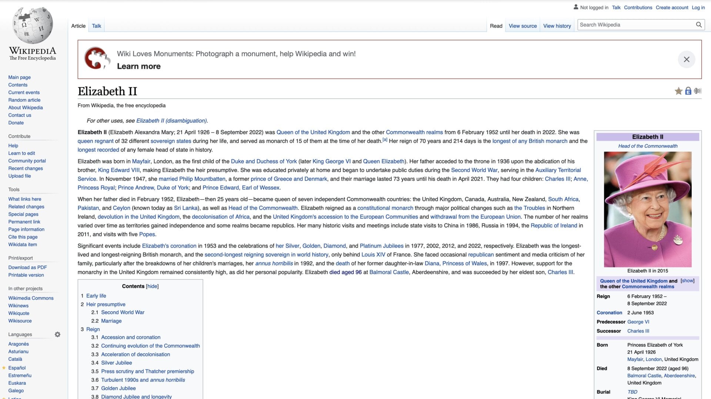Dismiss the Wiki Loves Monuments banner
This screenshot has width=711, height=399.
coord(687,59)
